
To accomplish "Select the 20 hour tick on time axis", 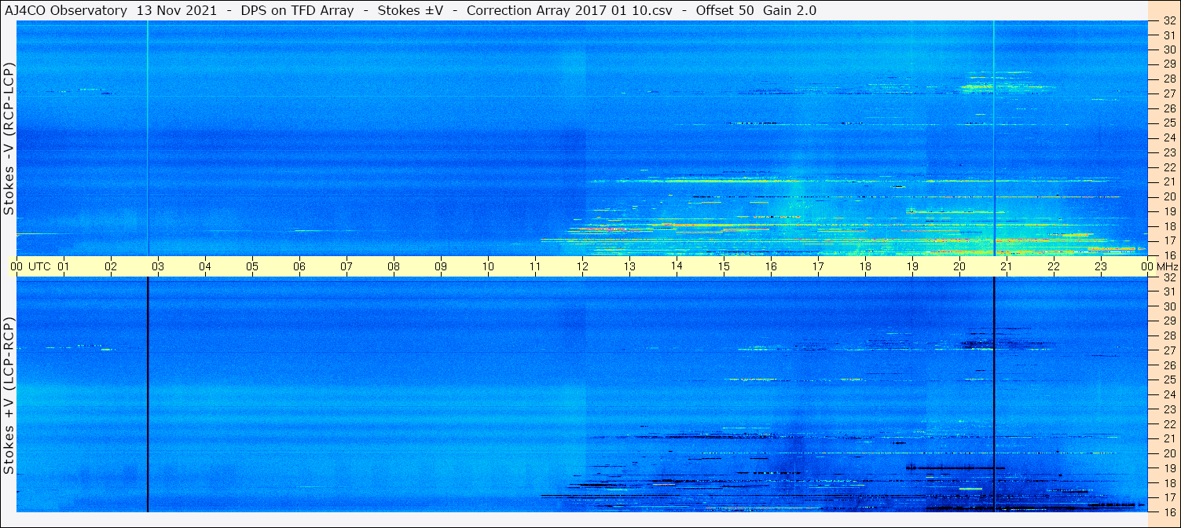I will [959, 266].
